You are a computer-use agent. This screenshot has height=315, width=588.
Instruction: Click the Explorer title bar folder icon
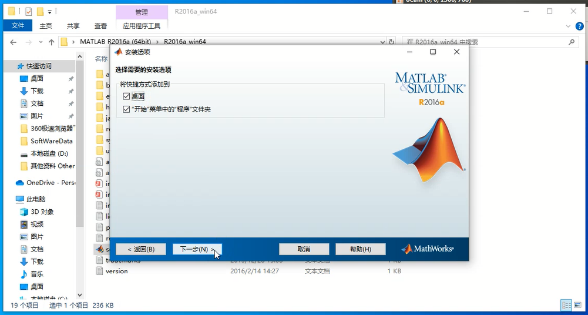click(x=12, y=12)
